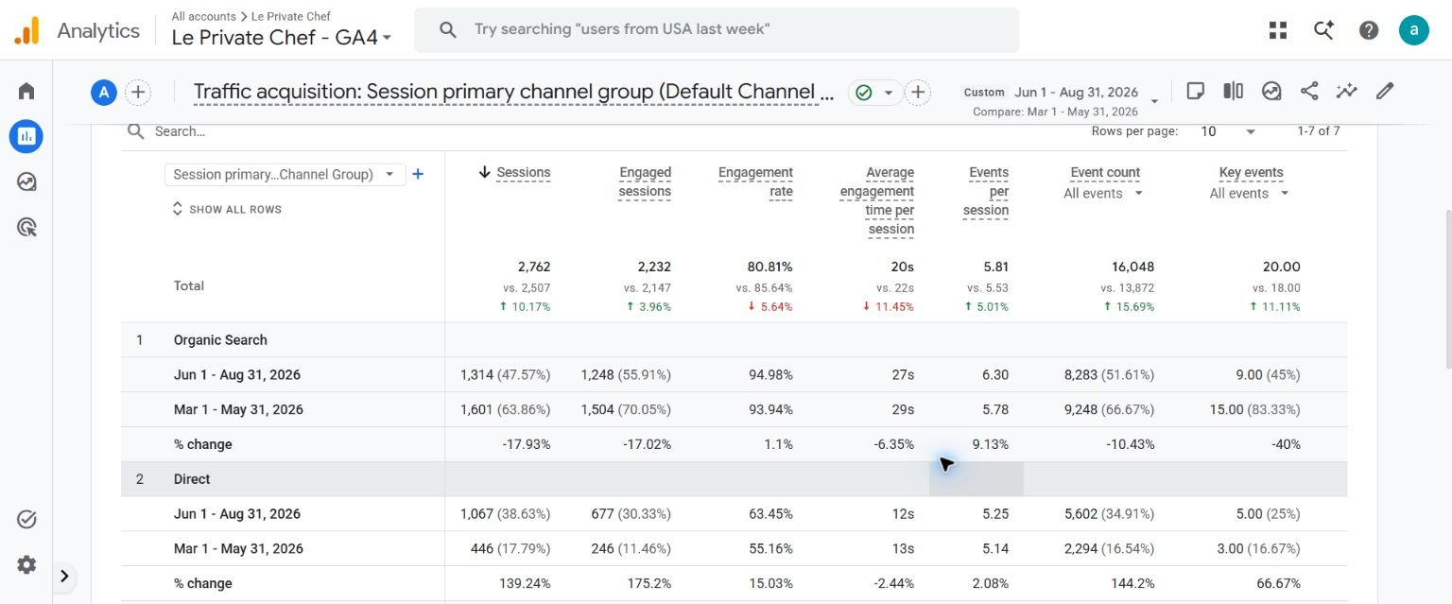Screen dimensions: 1452x604
Task: Sort by Engaged sessions column header
Action: pos(645,181)
